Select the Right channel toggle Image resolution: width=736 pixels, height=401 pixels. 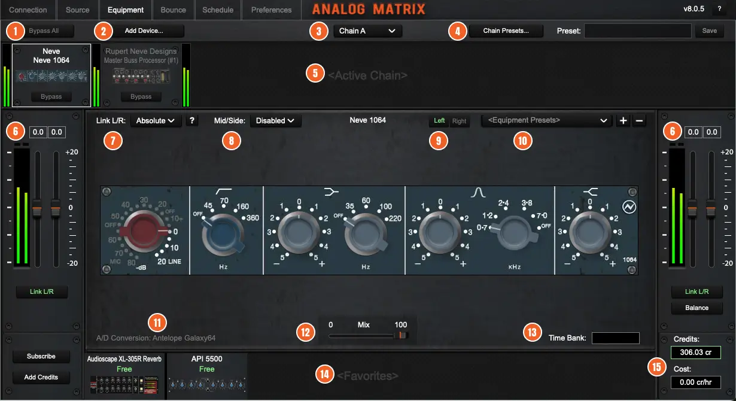[x=459, y=121]
